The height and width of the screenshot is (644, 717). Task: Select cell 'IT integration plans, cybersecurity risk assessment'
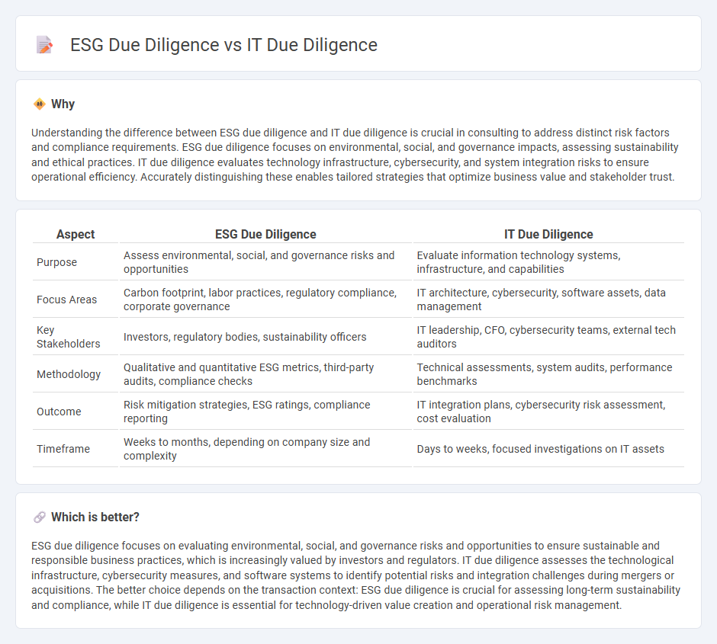point(548,412)
